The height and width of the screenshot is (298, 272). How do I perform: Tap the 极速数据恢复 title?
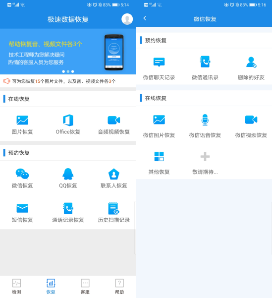(68, 19)
